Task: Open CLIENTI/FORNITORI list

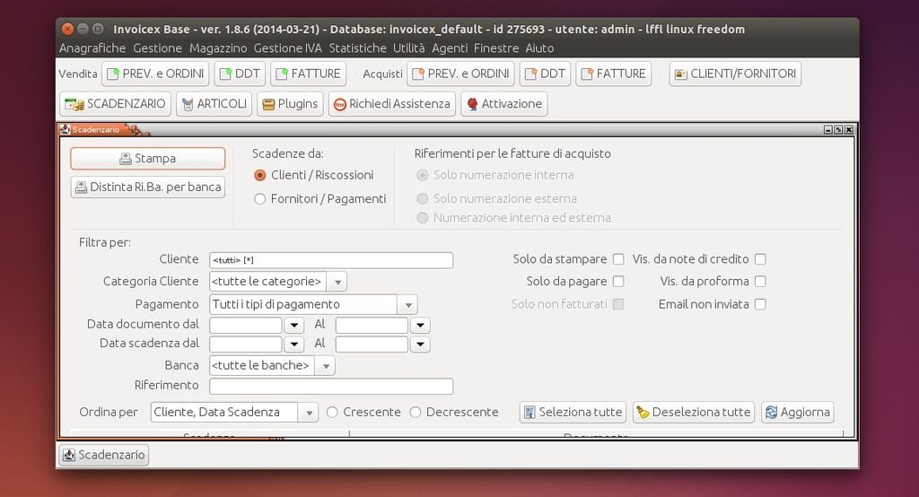Action: pyautogui.click(x=734, y=74)
